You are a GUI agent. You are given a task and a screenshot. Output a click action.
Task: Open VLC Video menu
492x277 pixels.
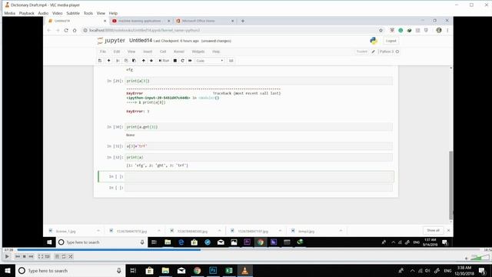point(57,13)
